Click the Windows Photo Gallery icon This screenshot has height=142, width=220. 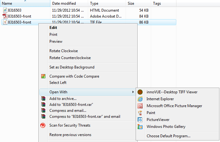point(140,127)
